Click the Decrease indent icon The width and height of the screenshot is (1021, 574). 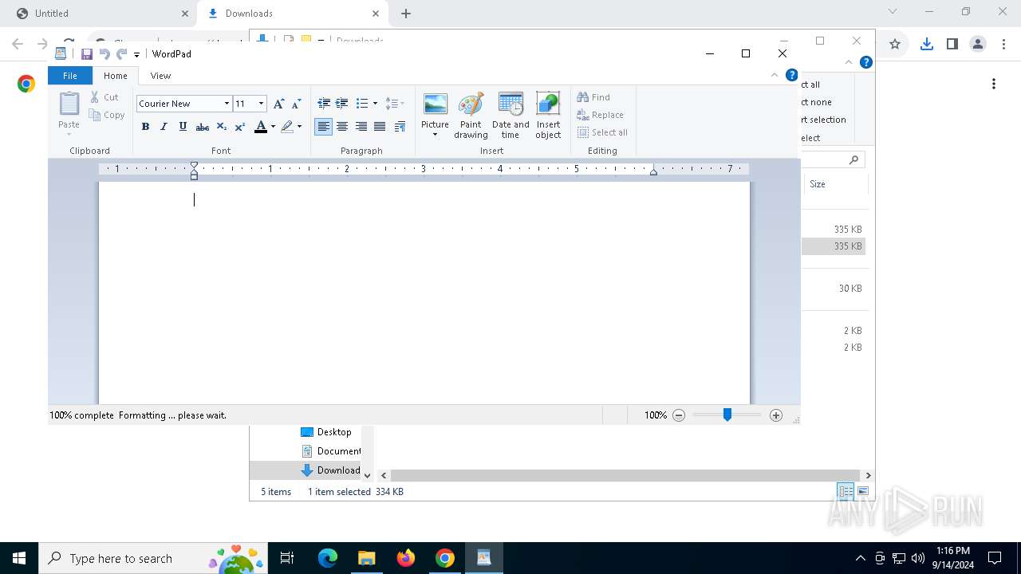[x=324, y=104]
